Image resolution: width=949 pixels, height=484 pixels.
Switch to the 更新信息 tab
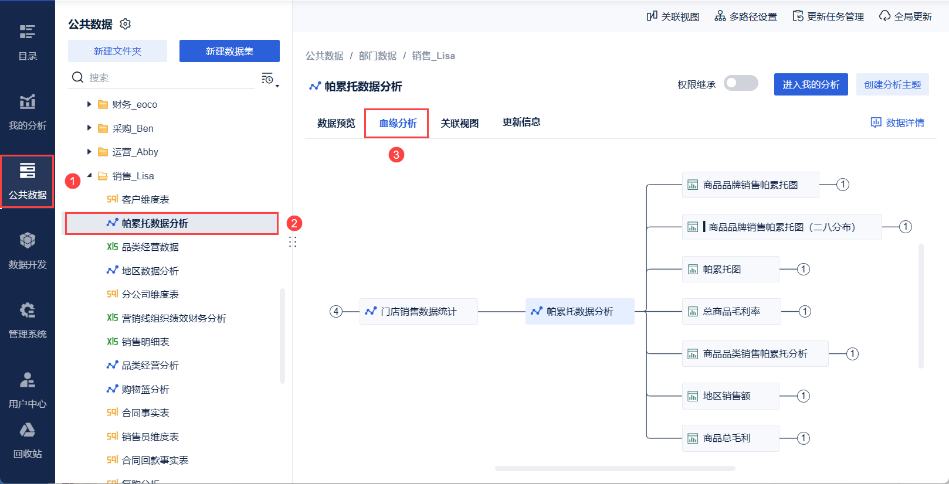pos(521,122)
